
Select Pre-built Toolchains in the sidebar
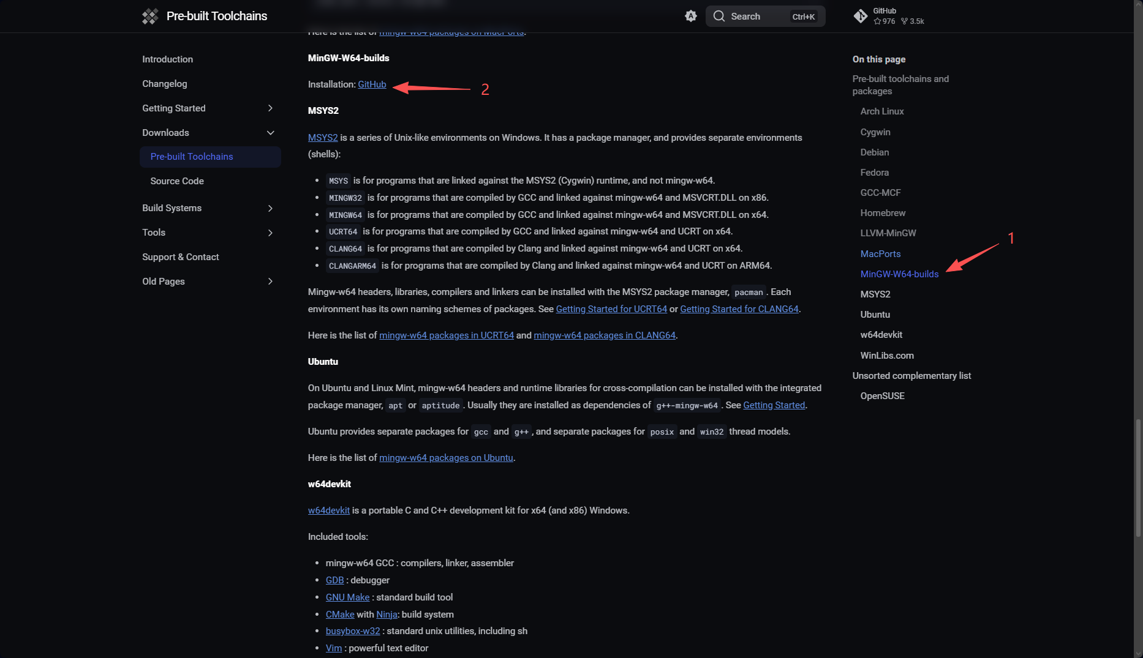click(x=210, y=157)
